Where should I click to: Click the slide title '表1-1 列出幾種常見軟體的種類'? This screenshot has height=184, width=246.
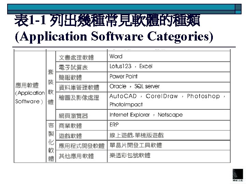(107, 20)
